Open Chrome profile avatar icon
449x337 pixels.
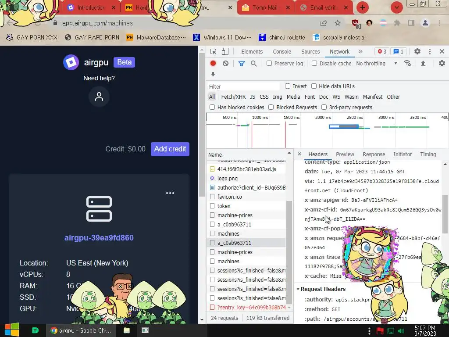pos(425,23)
